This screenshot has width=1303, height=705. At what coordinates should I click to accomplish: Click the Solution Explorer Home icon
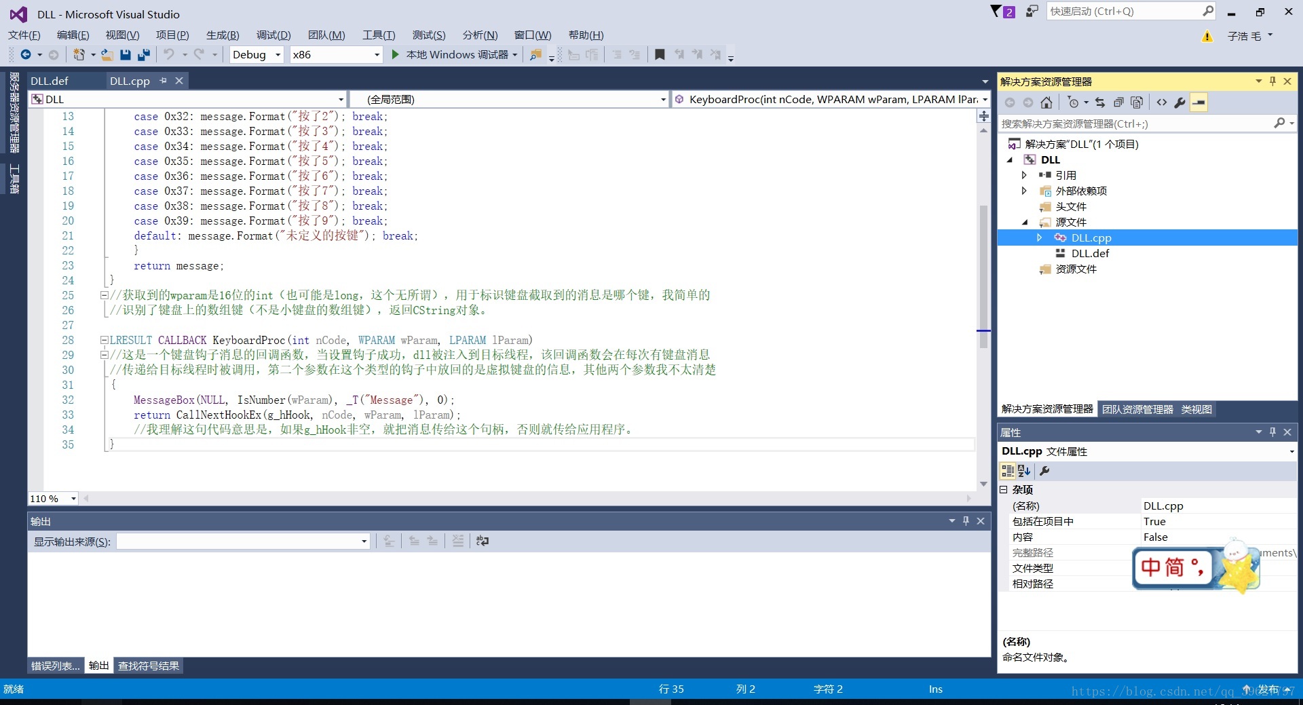pos(1046,102)
